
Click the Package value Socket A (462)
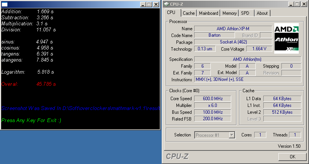click(233, 42)
